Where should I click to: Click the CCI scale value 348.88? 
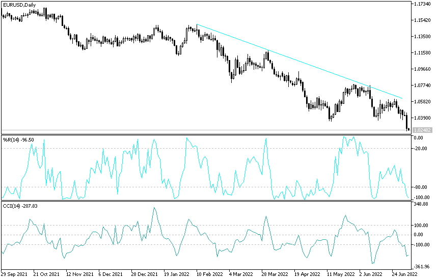pyautogui.click(x=421, y=204)
